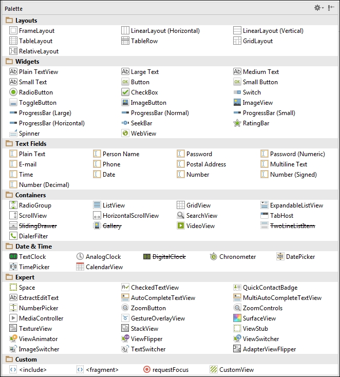340x377 pixels.
Task: Click the hide palette panel icon
Action: pos(331,8)
